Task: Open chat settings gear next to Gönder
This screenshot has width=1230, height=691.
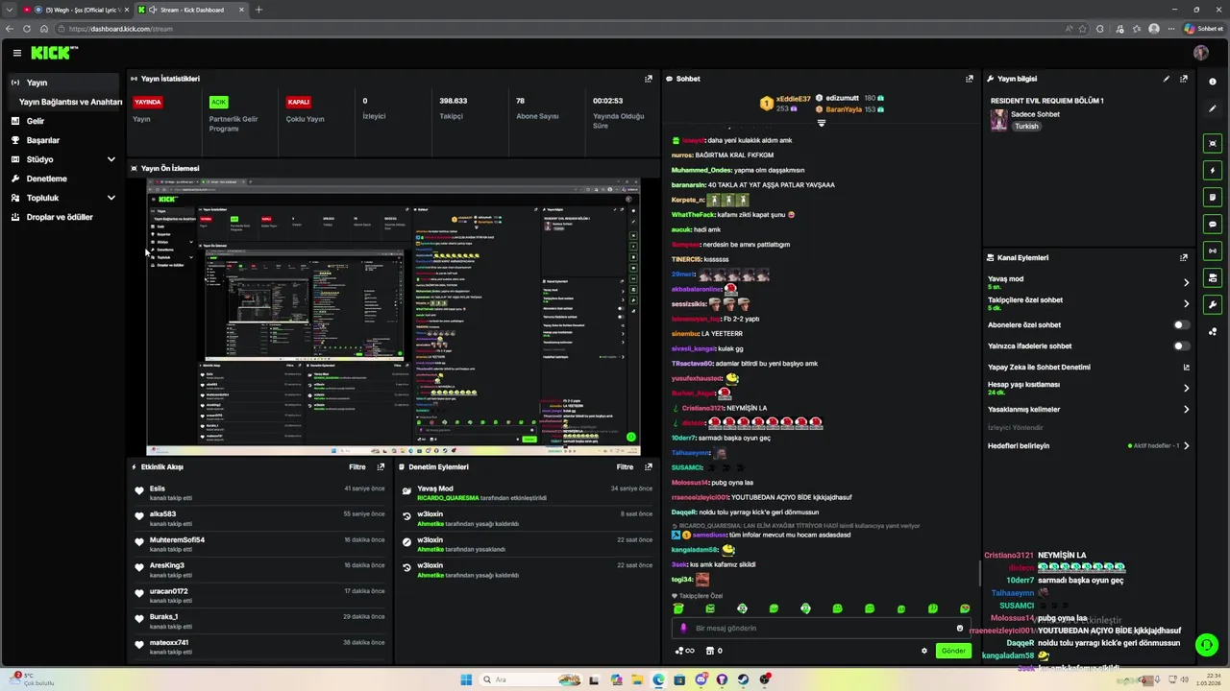Action: [924, 651]
